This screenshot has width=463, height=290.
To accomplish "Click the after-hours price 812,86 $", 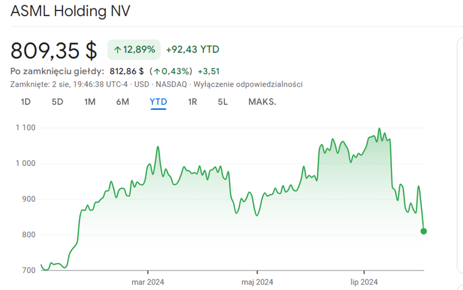I will pos(126,71).
